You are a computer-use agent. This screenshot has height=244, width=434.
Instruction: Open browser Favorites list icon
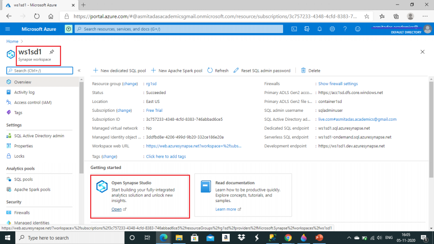coord(382,17)
